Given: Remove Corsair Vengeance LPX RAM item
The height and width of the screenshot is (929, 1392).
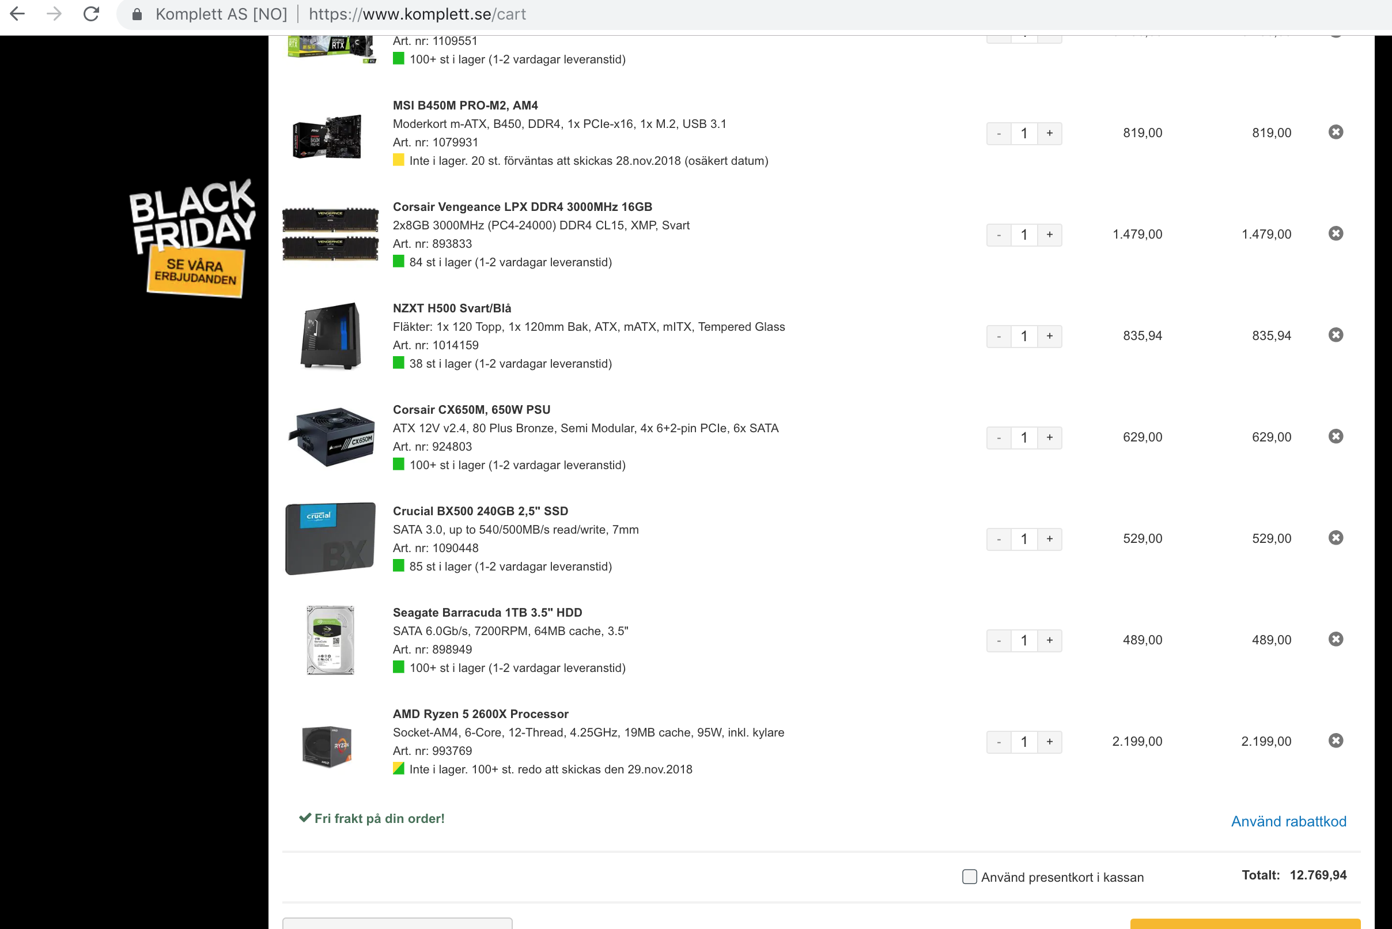Looking at the screenshot, I should coord(1335,233).
